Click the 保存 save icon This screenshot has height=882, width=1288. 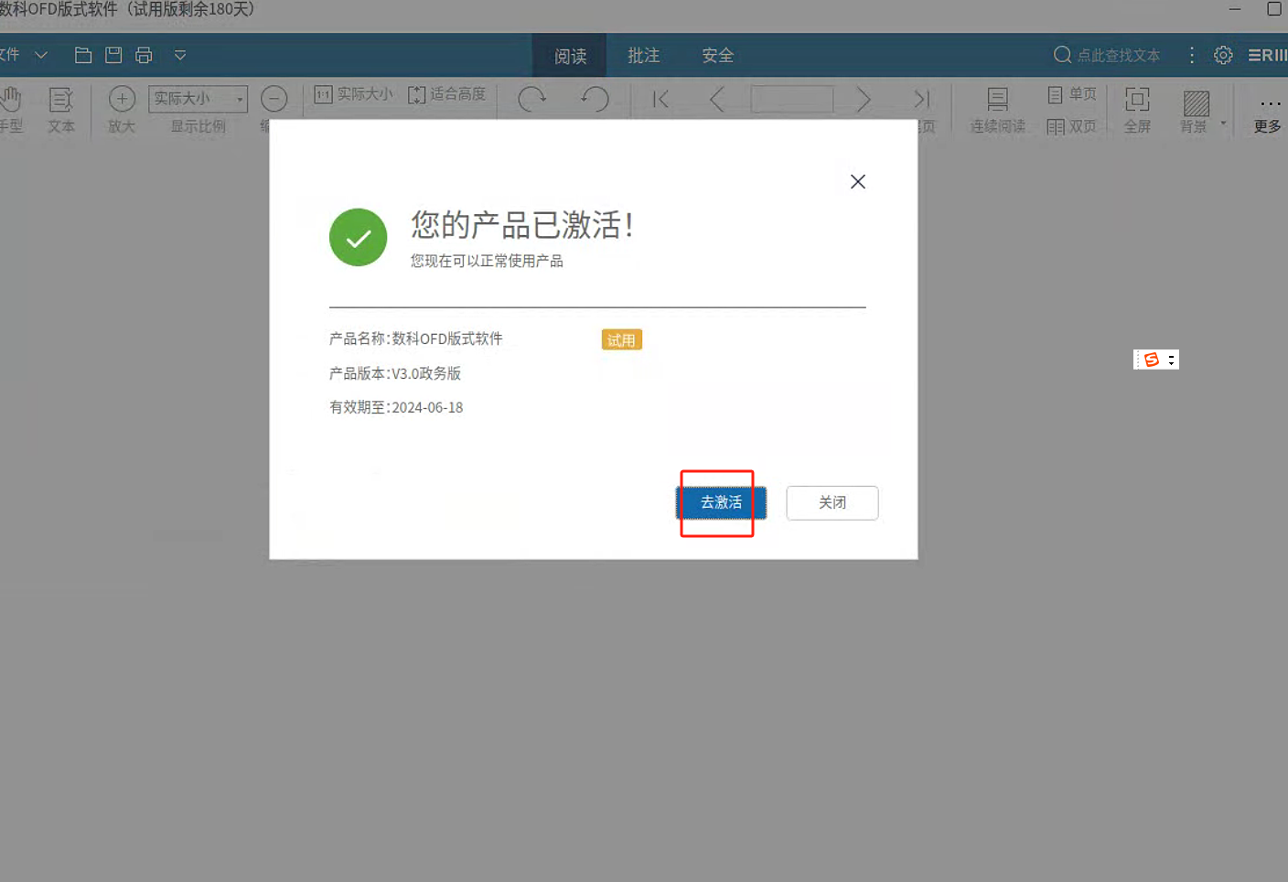coord(113,55)
